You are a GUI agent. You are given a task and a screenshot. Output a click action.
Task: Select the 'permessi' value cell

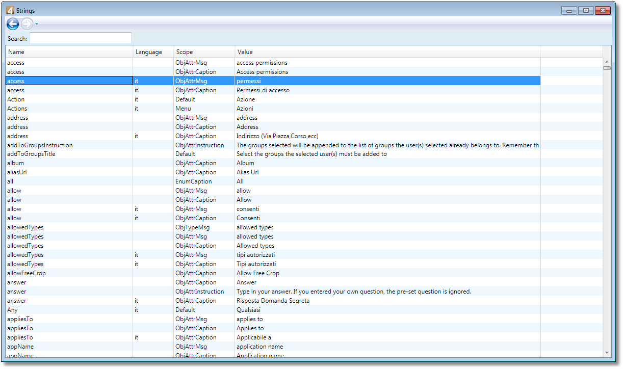tap(387, 81)
